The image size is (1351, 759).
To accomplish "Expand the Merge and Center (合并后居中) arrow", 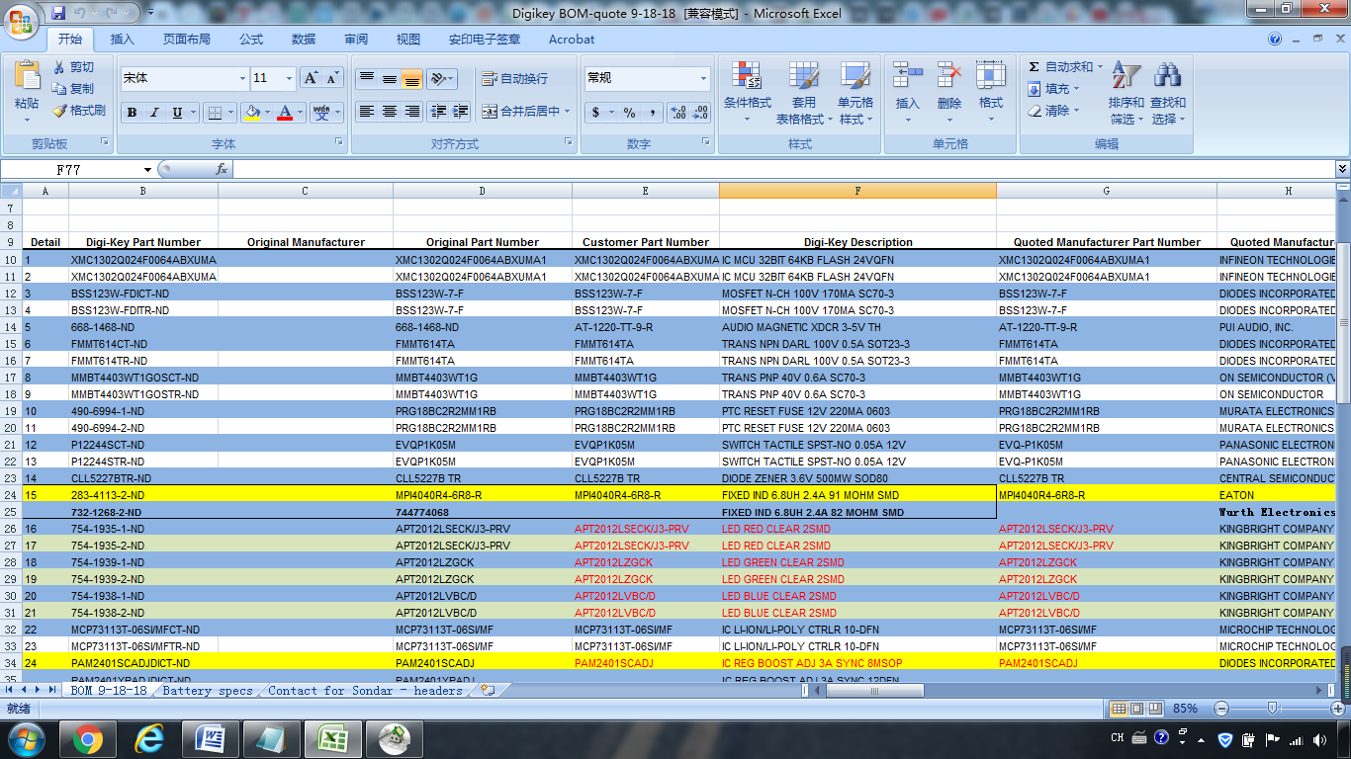I will (x=568, y=112).
